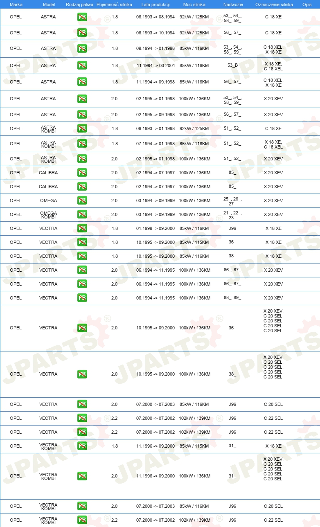
Task: Select the body cell '21_, 22_, 23_'
Action: (232, 215)
